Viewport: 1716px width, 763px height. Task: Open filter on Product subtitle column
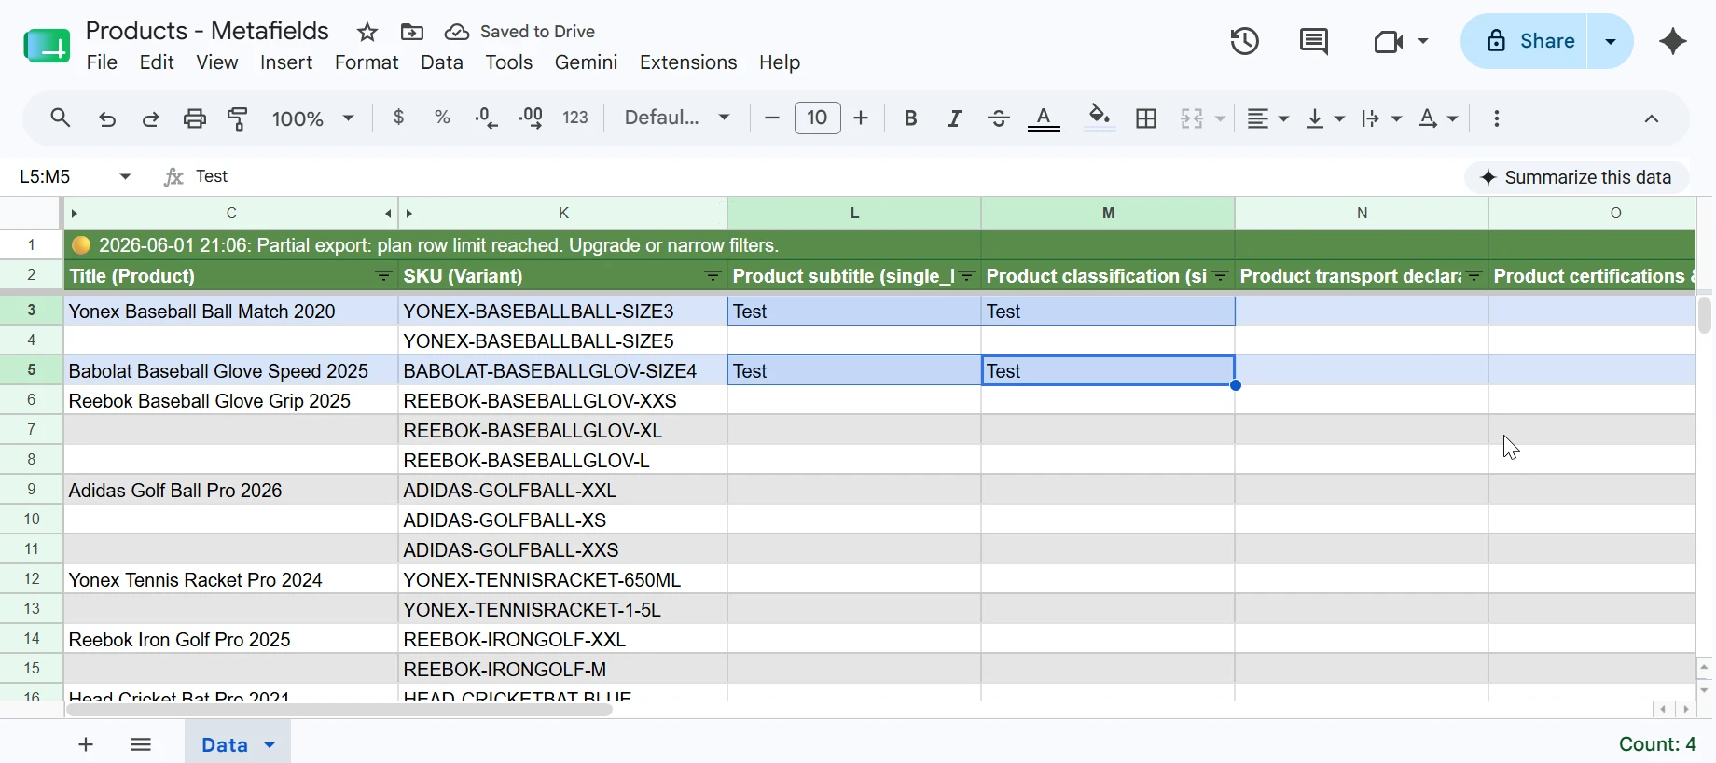click(967, 276)
